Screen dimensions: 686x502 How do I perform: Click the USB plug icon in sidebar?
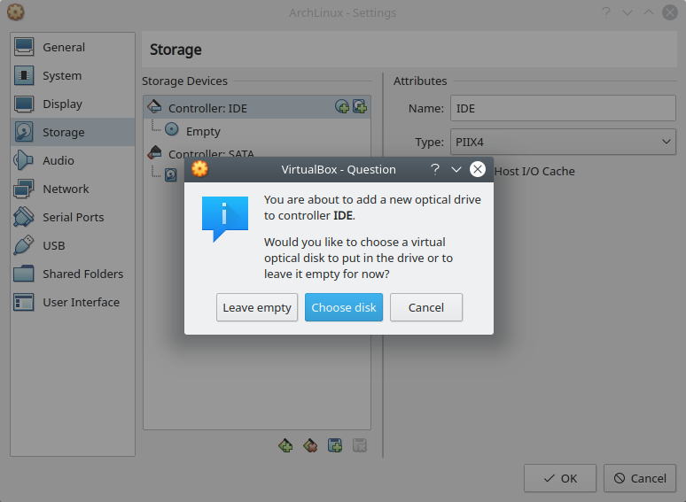[x=24, y=245]
